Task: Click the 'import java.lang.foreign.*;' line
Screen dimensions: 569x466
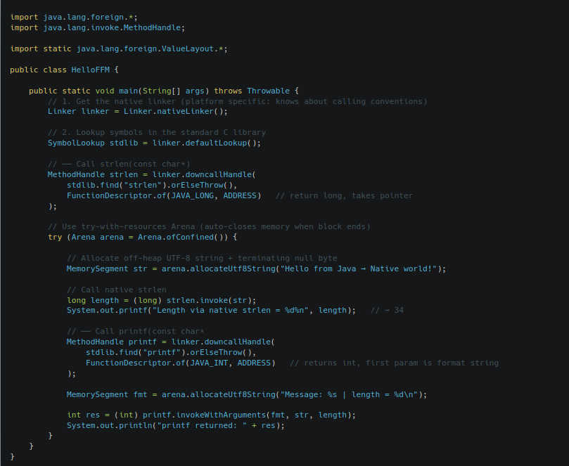Action: [74, 18]
